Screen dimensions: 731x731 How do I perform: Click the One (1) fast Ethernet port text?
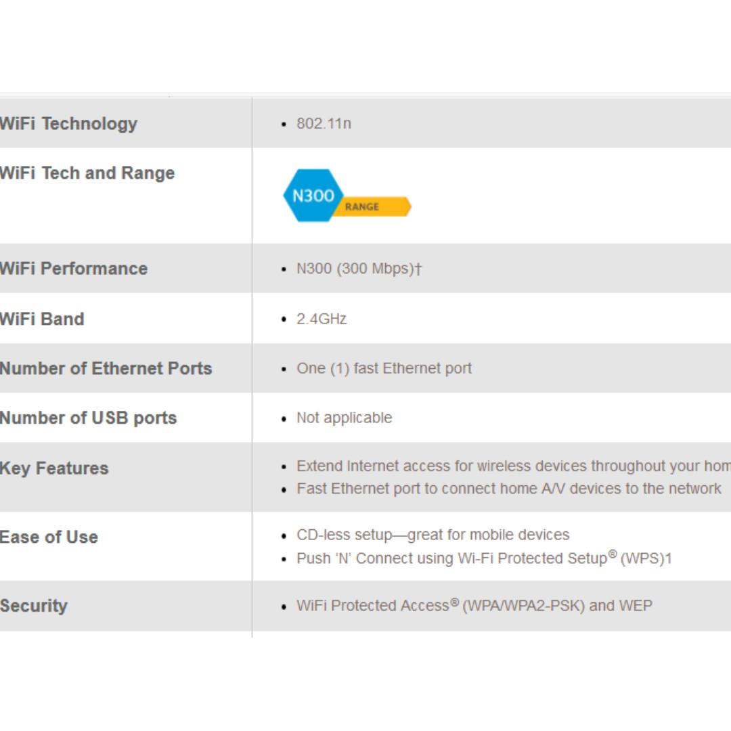(x=384, y=369)
